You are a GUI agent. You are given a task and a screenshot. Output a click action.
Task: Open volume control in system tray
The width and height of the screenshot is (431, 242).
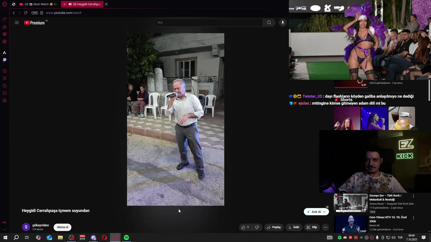coord(393,238)
